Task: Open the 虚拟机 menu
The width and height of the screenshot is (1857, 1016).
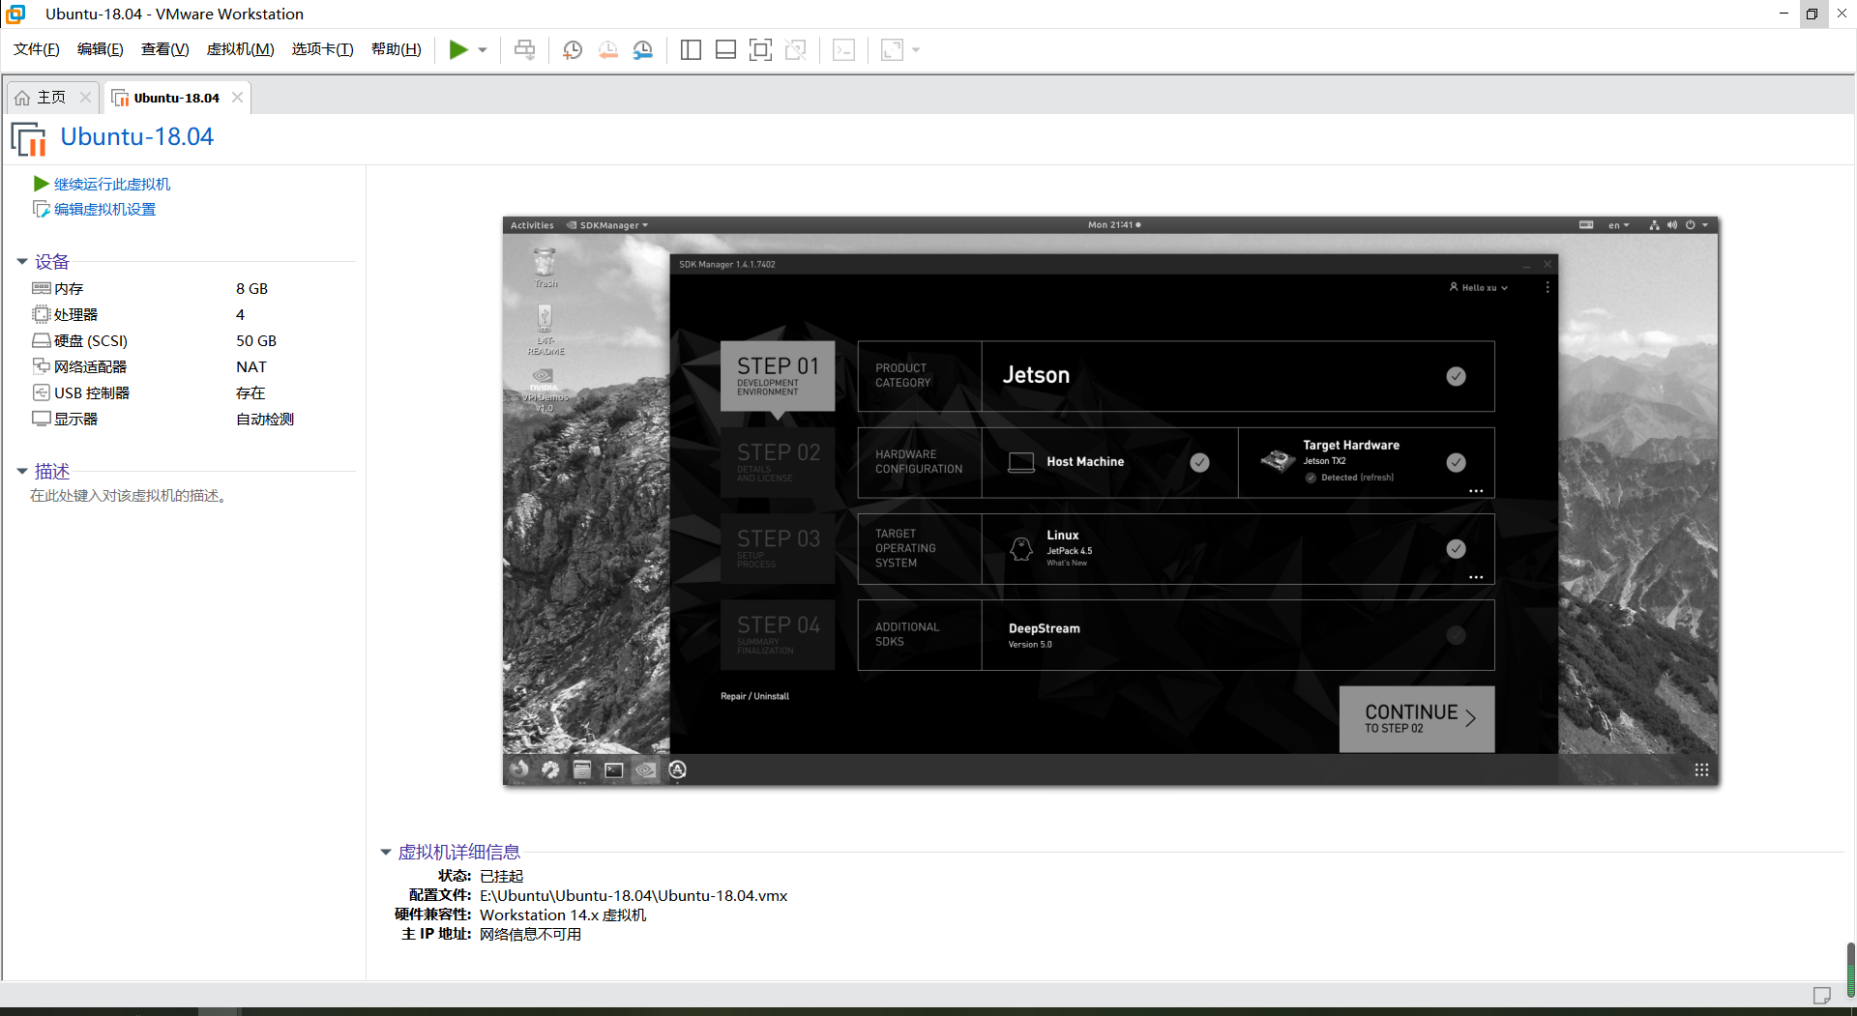Action: tap(240, 49)
